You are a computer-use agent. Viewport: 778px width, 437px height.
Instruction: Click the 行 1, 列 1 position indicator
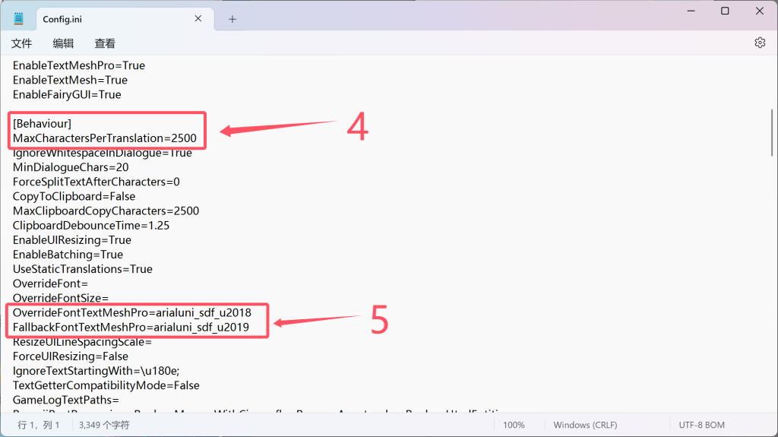pyautogui.click(x=39, y=425)
